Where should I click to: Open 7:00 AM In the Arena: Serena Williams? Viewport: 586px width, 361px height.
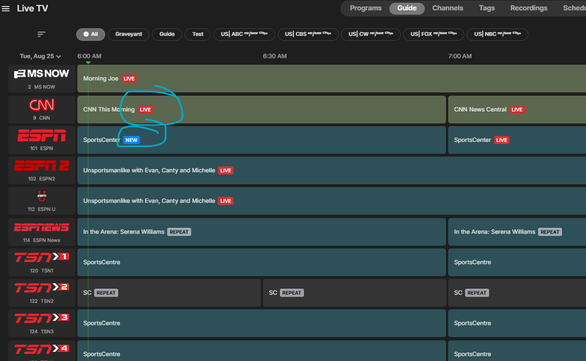pyautogui.click(x=517, y=232)
